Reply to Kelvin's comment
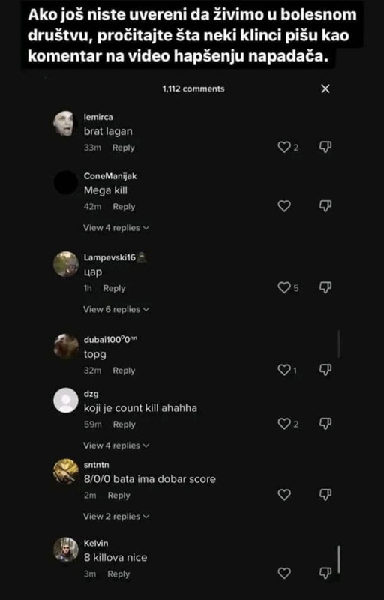Image resolution: width=384 pixels, height=600 pixels. coord(118,574)
